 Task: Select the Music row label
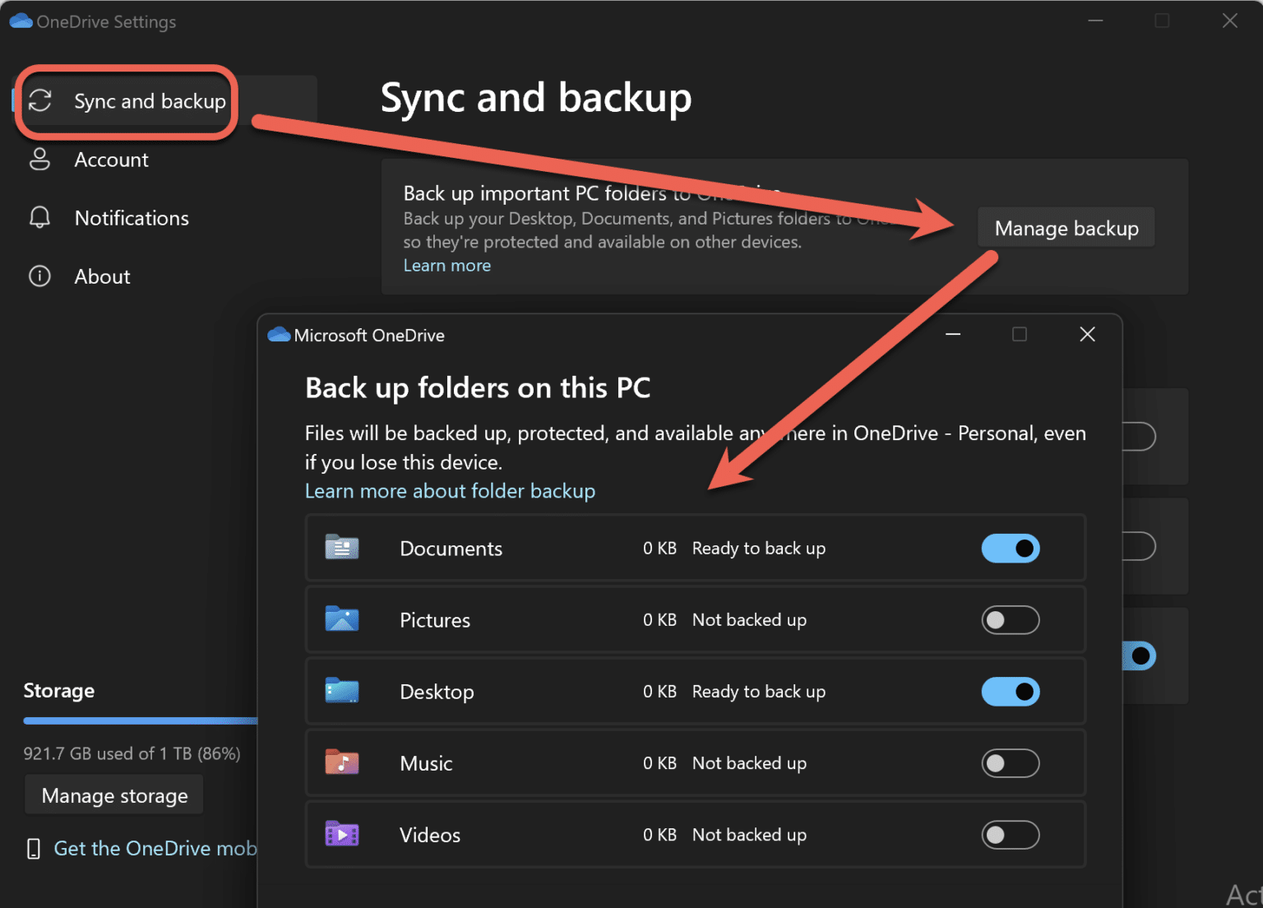coord(426,763)
